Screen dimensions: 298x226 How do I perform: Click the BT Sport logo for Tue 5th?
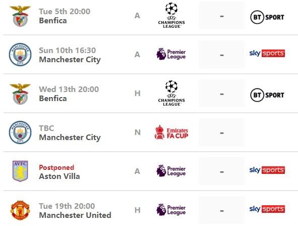267,17
